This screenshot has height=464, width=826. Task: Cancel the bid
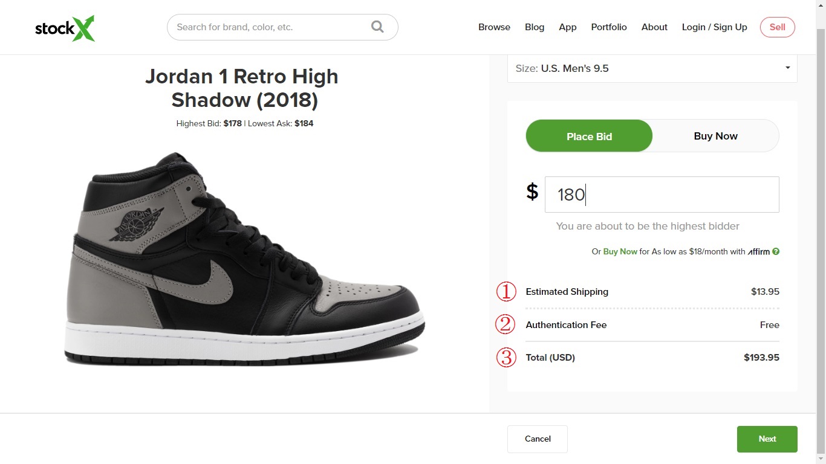(x=538, y=439)
